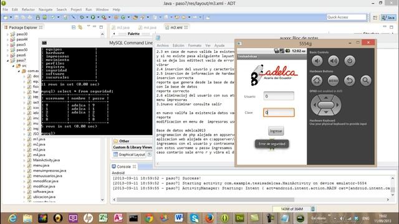
Task: Open Android Virtual Device Manager toolbar icon
Action: pos(44,17)
